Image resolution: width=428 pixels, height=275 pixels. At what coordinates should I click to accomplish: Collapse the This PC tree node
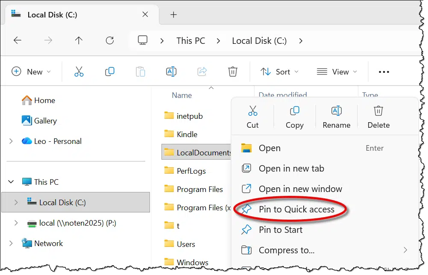11,182
